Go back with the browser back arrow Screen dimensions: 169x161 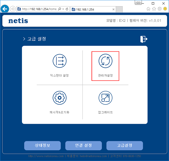pos(5,9)
